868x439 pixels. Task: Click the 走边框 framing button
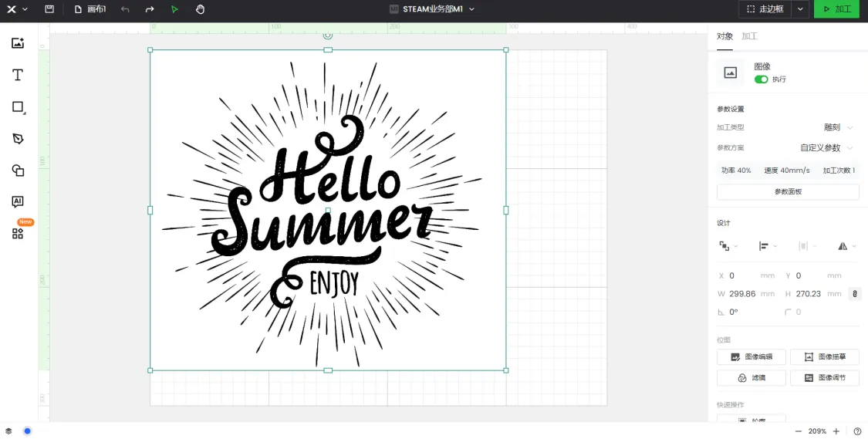tap(765, 9)
